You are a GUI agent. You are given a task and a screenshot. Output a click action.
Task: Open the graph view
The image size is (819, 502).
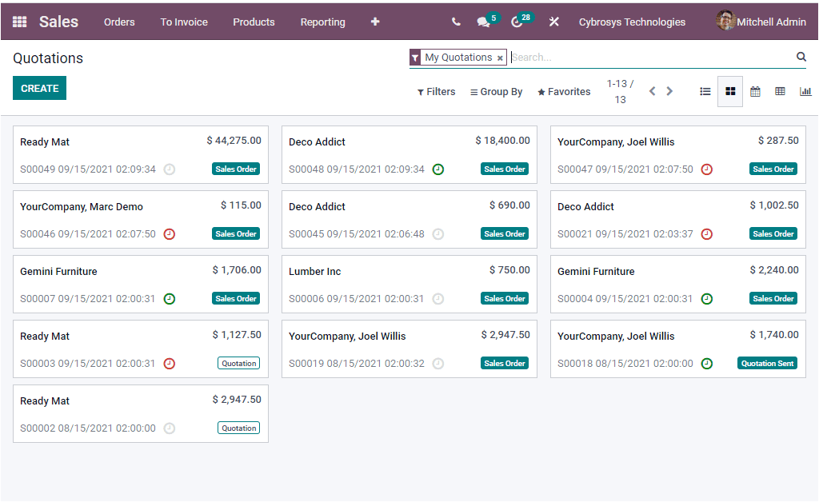(x=805, y=91)
